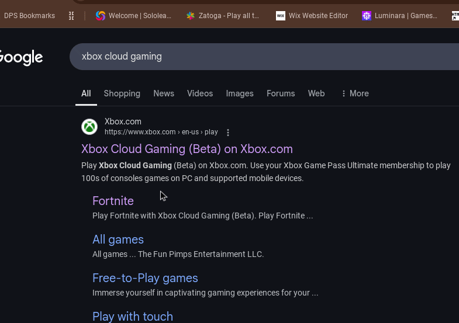Image resolution: width=459 pixels, height=323 pixels.
Task: Click the HTML file bookmark icon
Action: (455, 16)
